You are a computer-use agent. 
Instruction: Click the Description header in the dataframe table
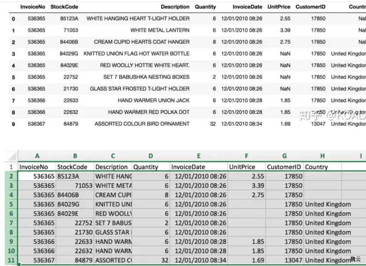[175, 7]
